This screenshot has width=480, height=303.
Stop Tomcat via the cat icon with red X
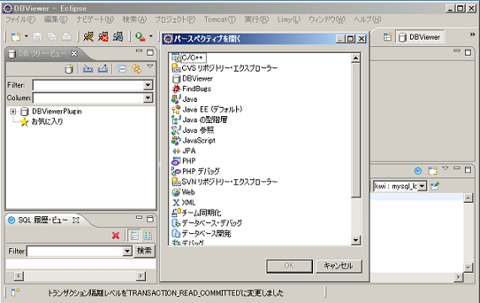[103, 37]
